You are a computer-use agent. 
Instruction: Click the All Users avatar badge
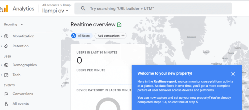pos(74,36)
